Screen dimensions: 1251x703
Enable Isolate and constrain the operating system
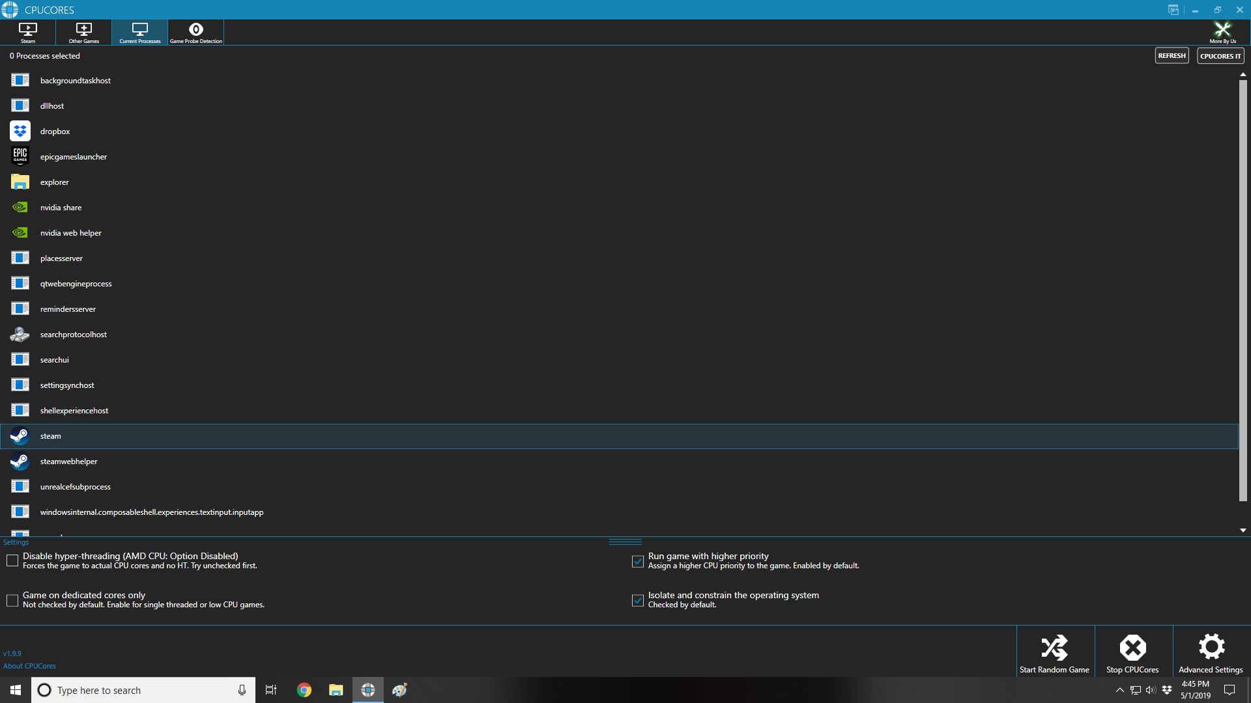(x=639, y=599)
